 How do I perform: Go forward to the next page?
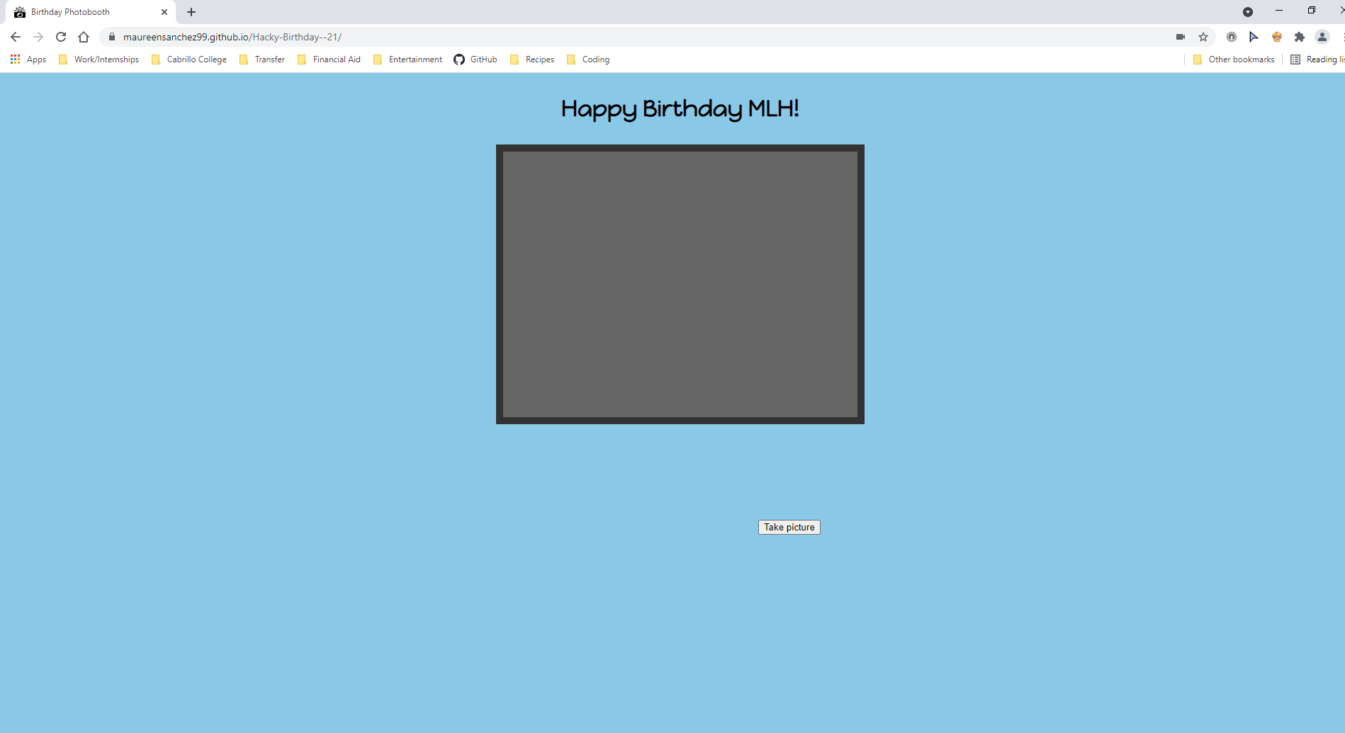pyautogui.click(x=38, y=37)
